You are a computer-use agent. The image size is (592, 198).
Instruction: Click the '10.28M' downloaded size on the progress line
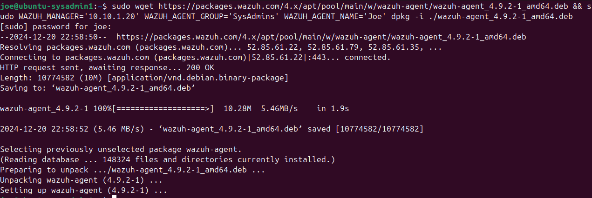point(238,109)
